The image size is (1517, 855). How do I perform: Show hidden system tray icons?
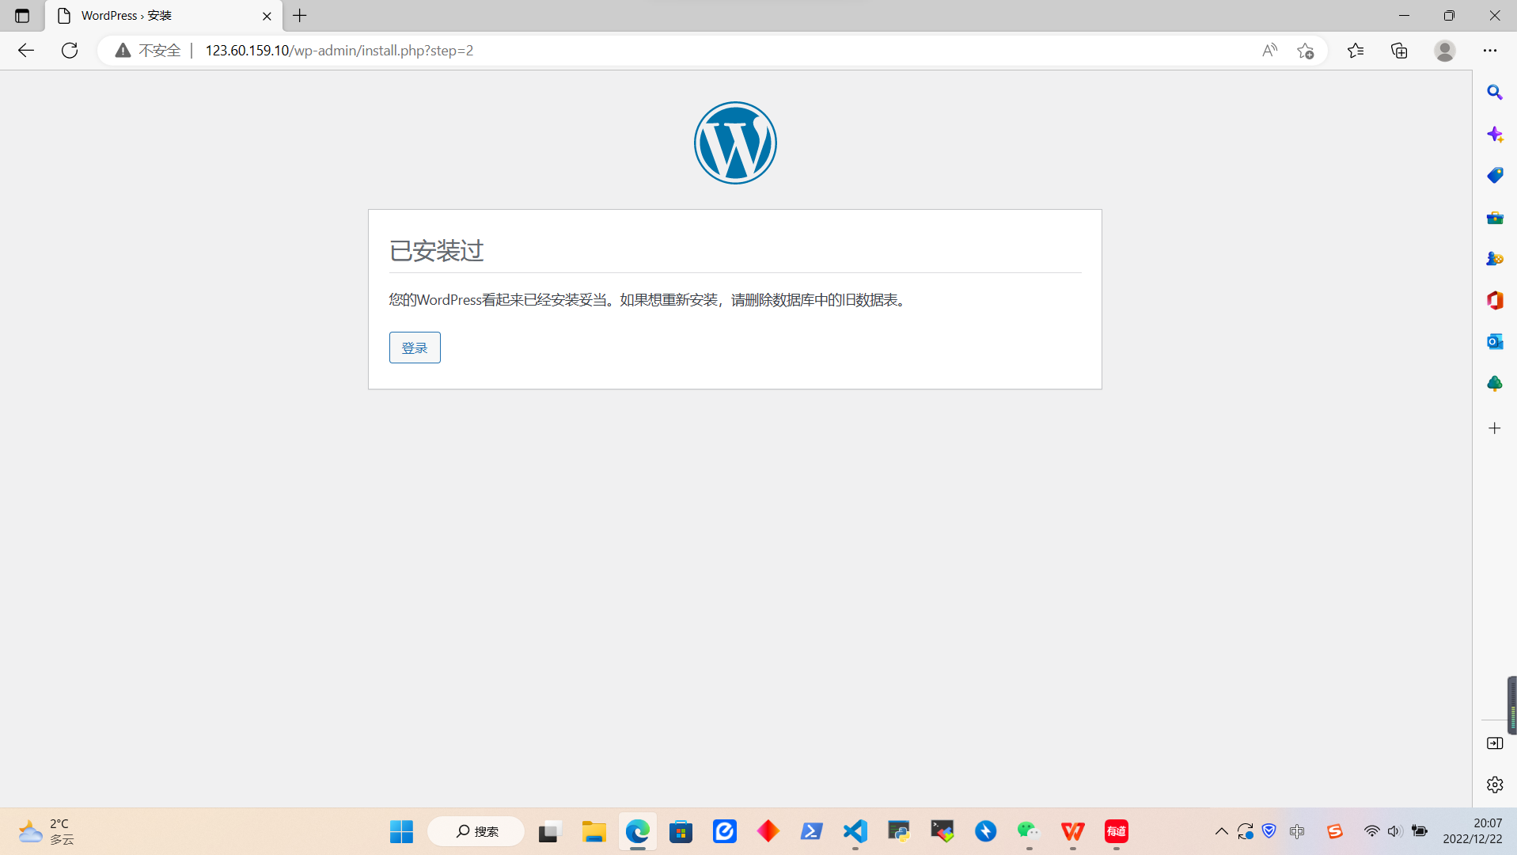coord(1221,831)
